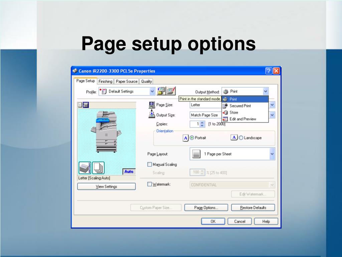Click the Scaling percentage field
The height and width of the screenshot is (257, 342).
[x=195, y=172]
